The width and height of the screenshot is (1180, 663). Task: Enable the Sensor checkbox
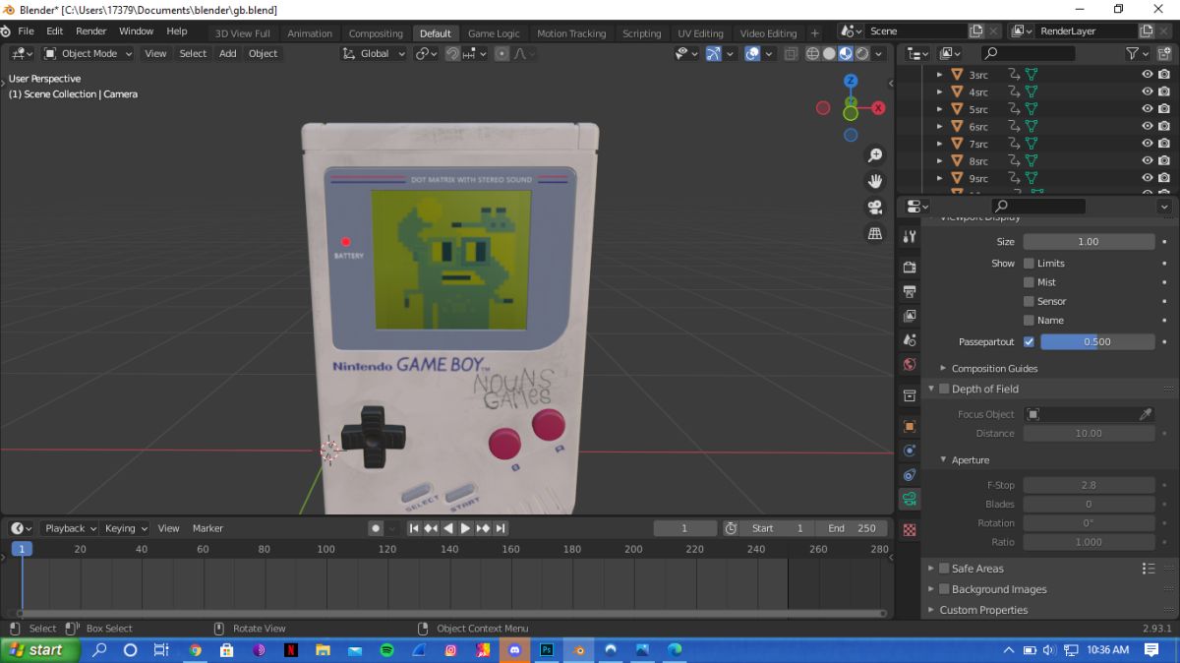(1029, 301)
